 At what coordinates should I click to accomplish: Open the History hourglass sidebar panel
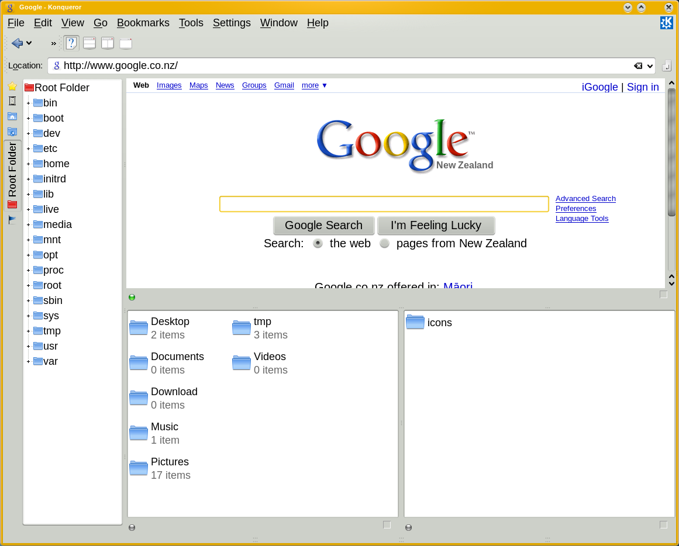[12, 101]
